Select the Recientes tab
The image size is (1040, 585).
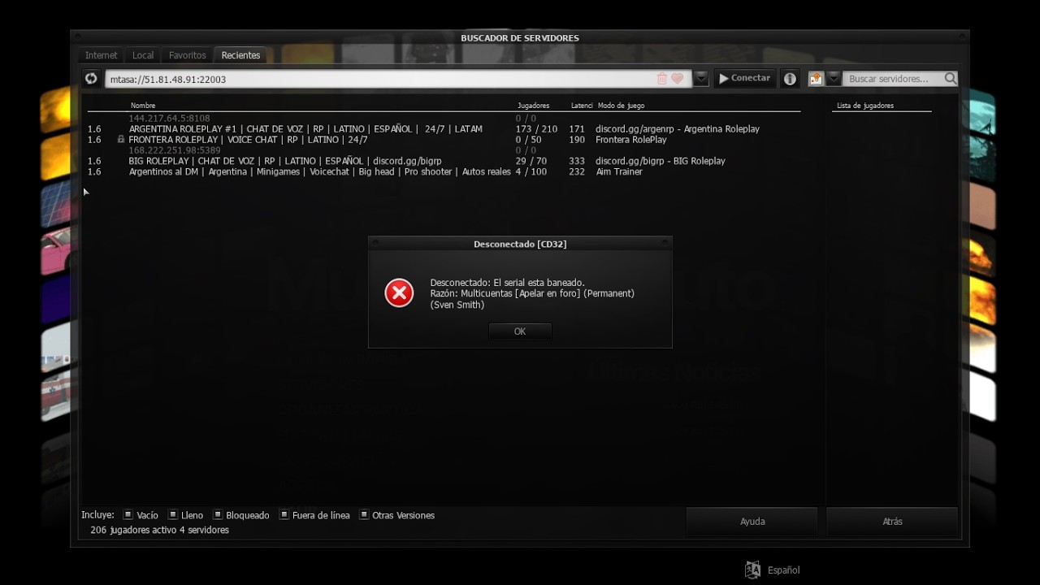241,55
